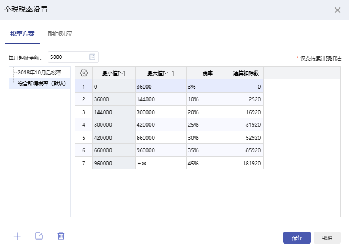Click the +∞ maximum value cell

[161, 162]
